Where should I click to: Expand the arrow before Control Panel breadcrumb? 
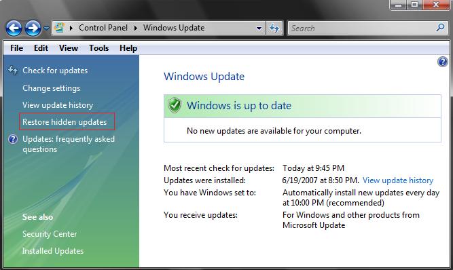coord(71,28)
